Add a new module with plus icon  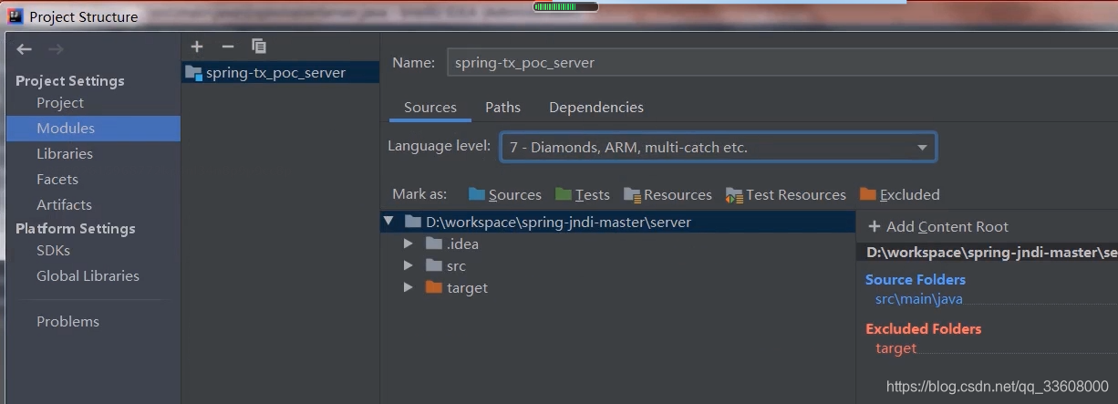(197, 47)
